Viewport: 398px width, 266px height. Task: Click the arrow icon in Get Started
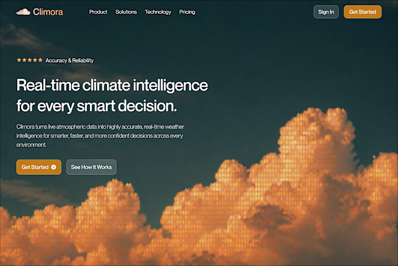click(53, 167)
